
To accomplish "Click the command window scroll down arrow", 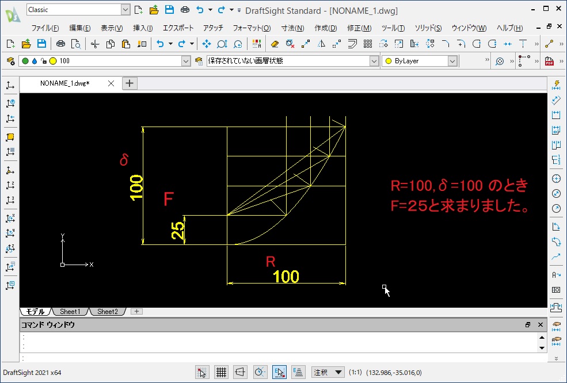I will tap(542, 348).
